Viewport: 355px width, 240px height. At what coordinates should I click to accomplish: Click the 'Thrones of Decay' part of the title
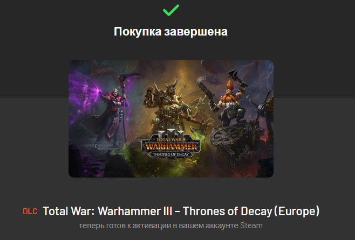pyautogui.click(x=227, y=211)
